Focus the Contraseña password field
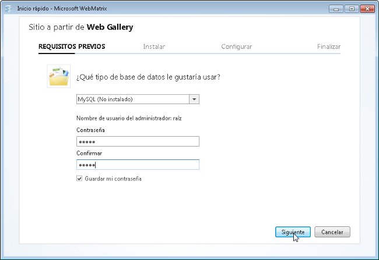The height and width of the screenshot is (260, 379). tap(138, 141)
